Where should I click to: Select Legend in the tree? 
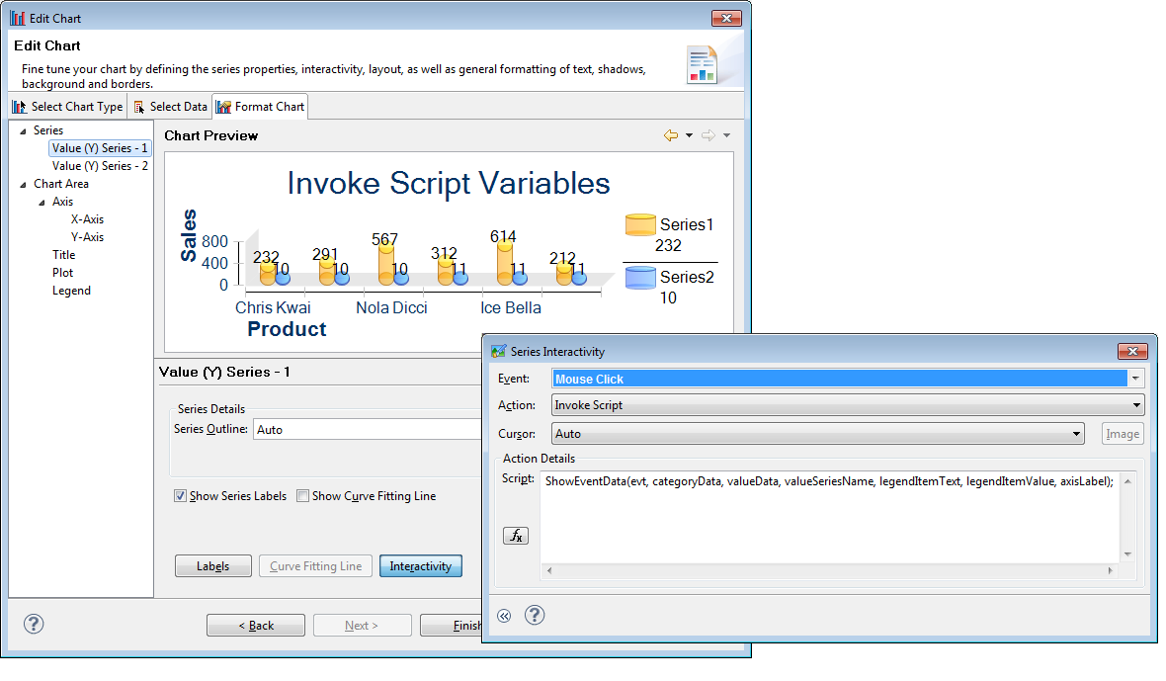tap(71, 291)
